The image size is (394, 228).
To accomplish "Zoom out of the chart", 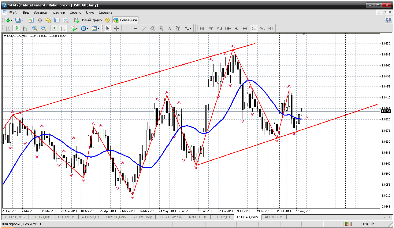I will click(43, 28).
